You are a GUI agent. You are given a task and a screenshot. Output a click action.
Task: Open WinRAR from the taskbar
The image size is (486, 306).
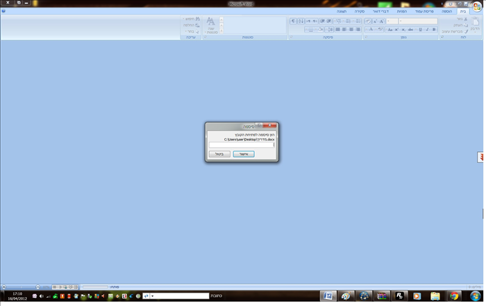pos(382,296)
